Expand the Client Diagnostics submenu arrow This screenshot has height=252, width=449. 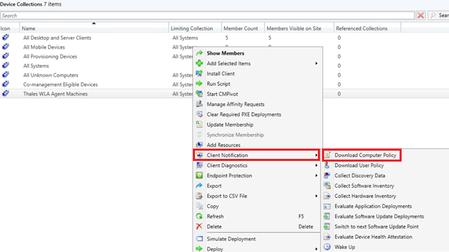pos(316,166)
